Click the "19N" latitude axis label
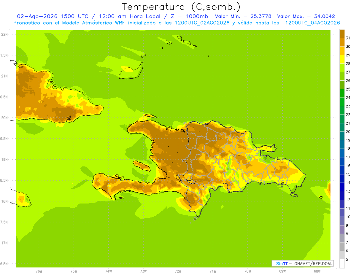Screen dimensions: 356x275 (x=5, y=160)
